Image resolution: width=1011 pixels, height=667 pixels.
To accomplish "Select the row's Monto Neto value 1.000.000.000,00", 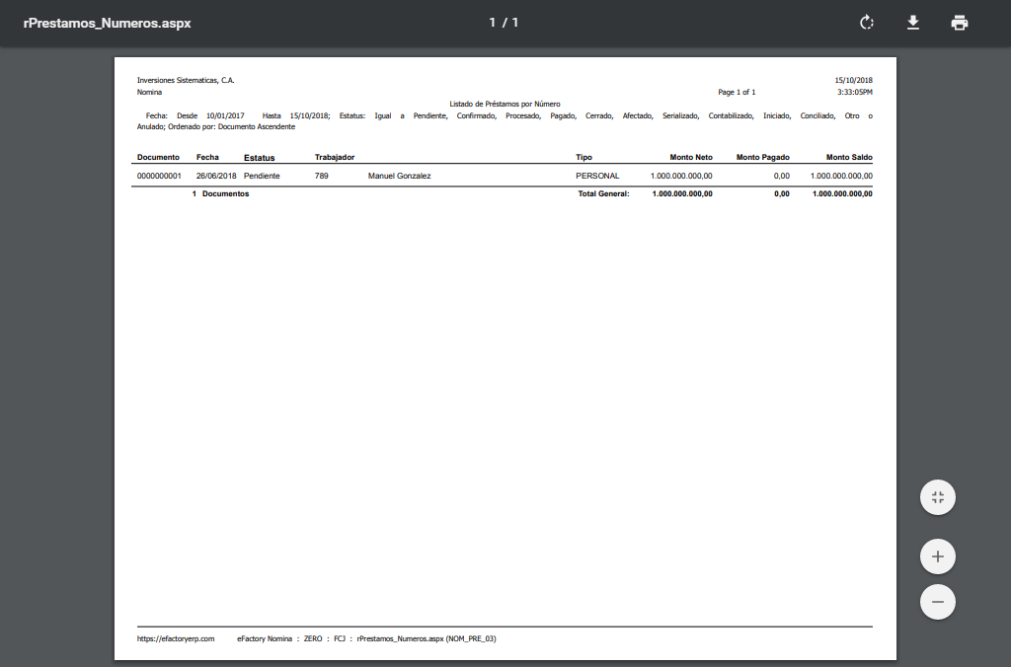I will (681, 176).
